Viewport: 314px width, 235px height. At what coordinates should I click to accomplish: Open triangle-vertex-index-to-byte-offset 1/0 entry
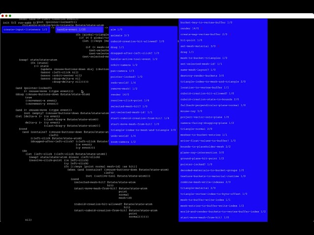(214, 194)
